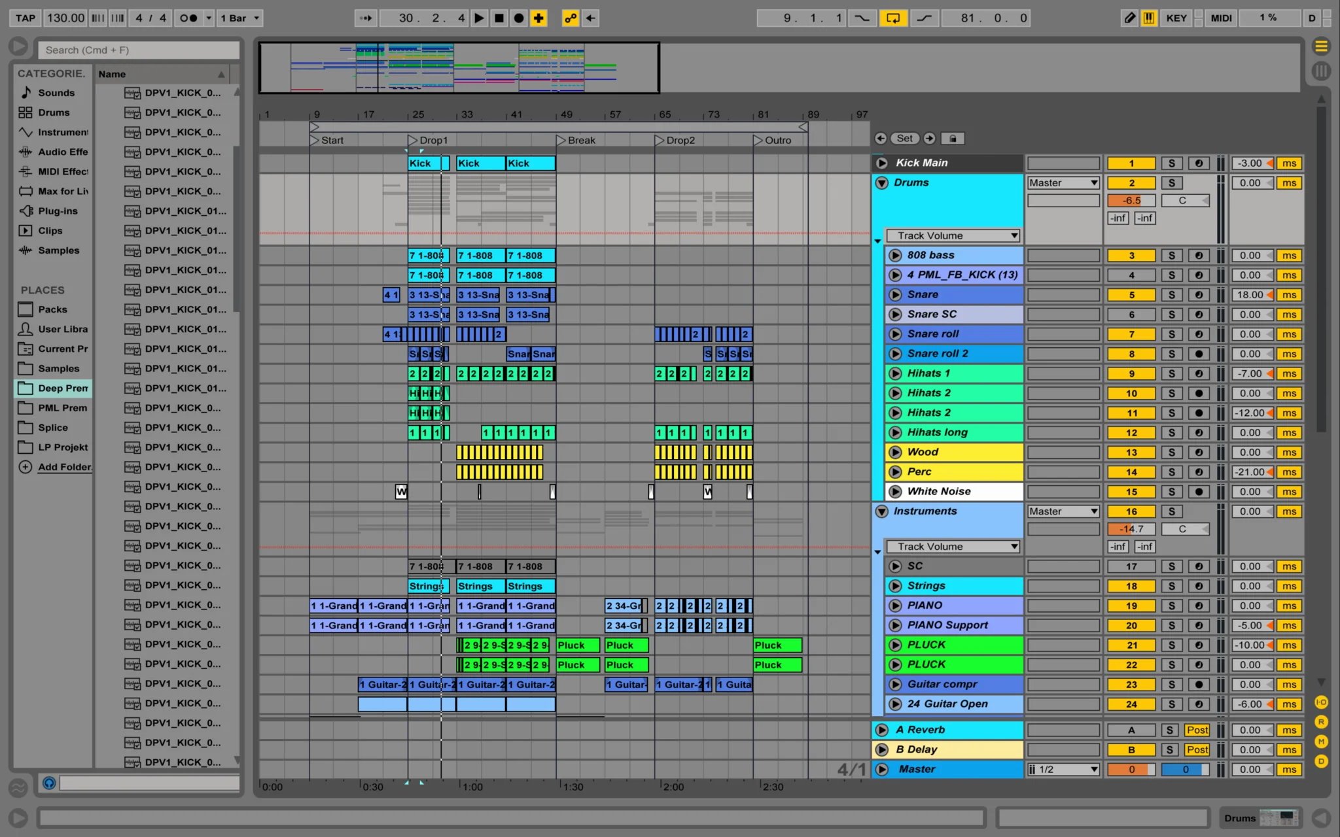
Task: Show the I-O section toggle
Action: (x=1321, y=702)
